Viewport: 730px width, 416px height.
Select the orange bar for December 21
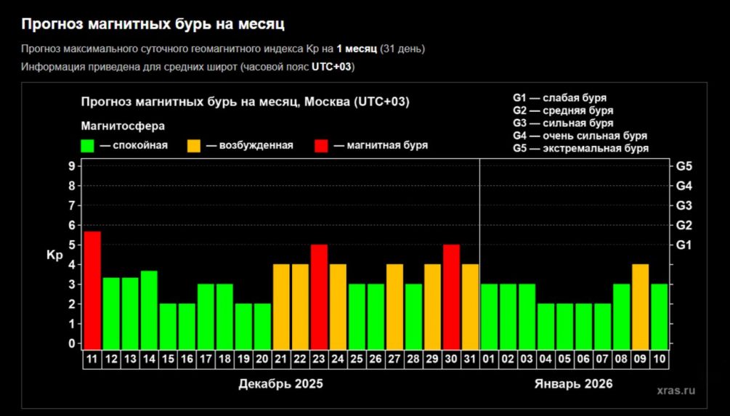281,306
